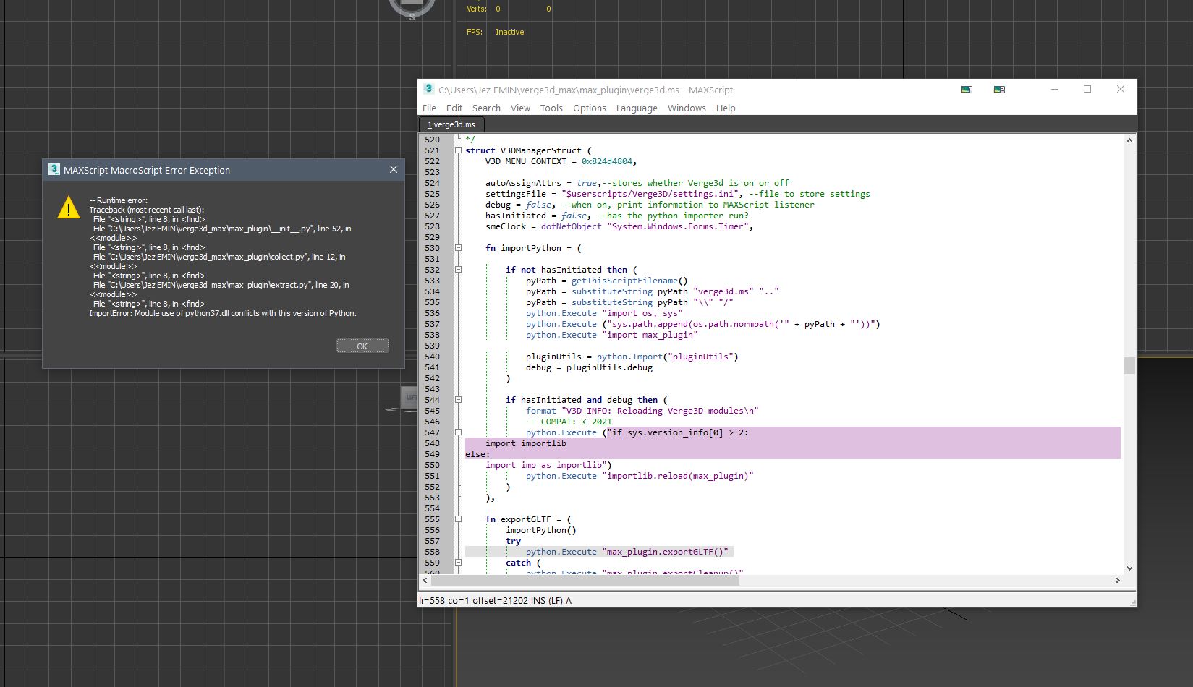Collapse the 'if hasInitiated and debug' fold at line 544

458,400
